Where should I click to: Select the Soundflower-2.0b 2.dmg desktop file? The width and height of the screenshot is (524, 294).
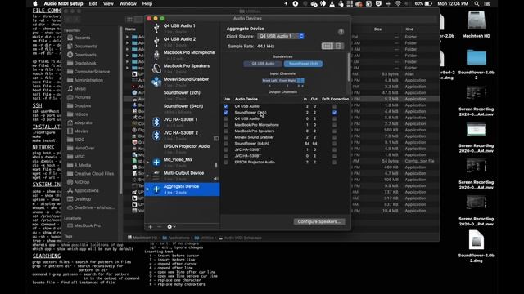click(x=477, y=240)
